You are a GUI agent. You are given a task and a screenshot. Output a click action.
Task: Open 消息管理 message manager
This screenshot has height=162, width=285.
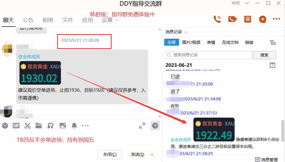pos(267,160)
